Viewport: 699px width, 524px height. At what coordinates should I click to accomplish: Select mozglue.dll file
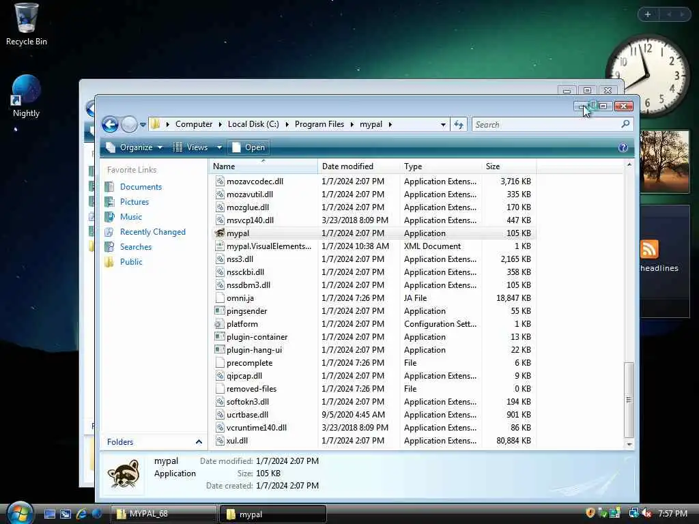point(247,207)
